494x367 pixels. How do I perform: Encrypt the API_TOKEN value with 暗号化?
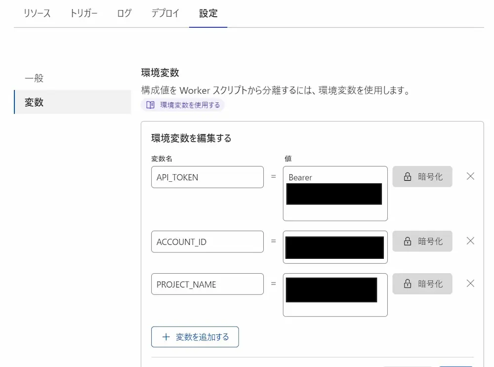[x=422, y=177]
